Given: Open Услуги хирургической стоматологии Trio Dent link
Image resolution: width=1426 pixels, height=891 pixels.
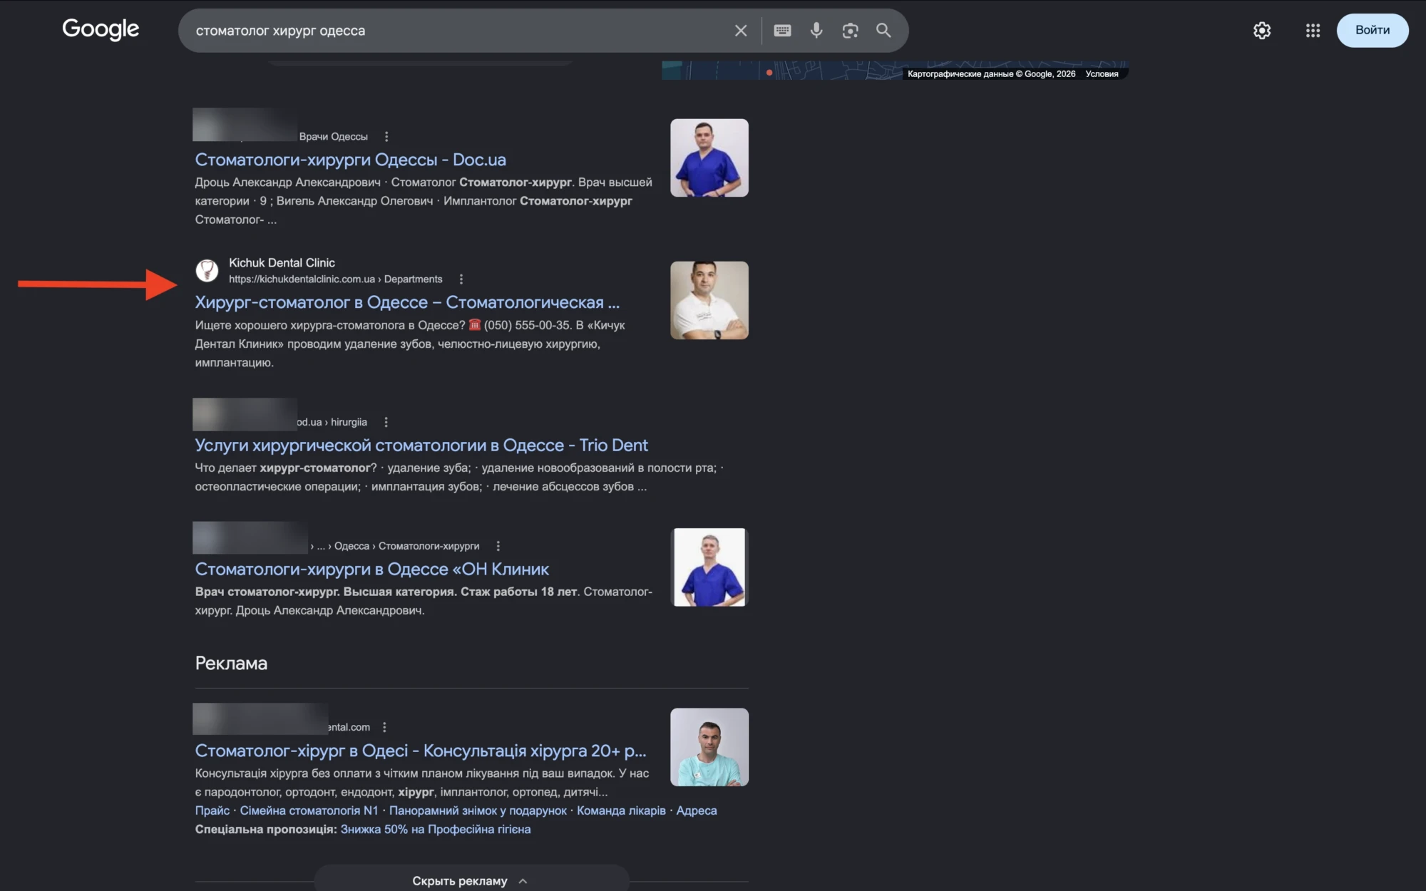Looking at the screenshot, I should pos(421,445).
